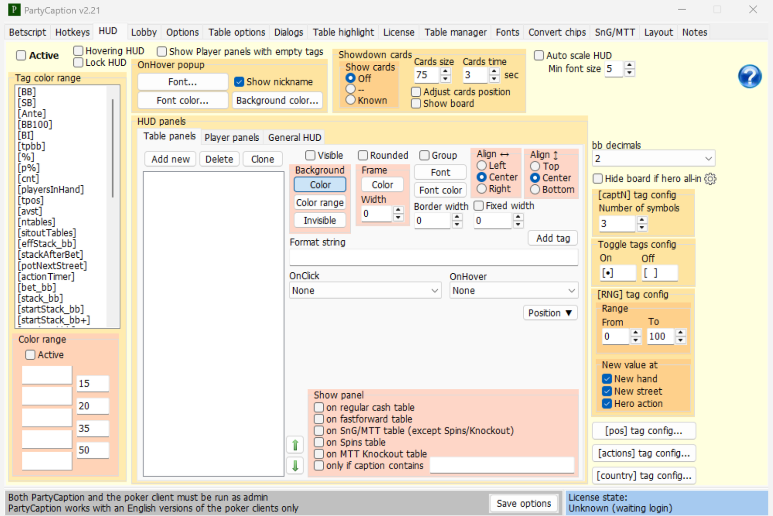Open the OnClick action dropdown
The image size is (773, 516).
(365, 291)
